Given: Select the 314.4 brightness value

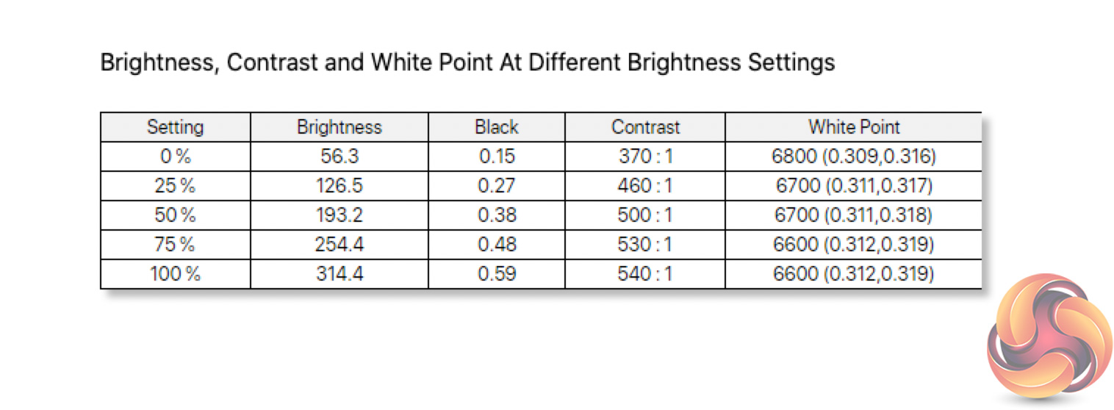Looking at the screenshot, I should coord(339,274).
